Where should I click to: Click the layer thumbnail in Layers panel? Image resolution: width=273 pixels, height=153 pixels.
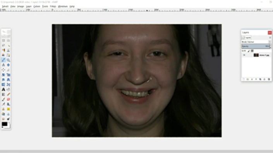click(x=256, y=55)
